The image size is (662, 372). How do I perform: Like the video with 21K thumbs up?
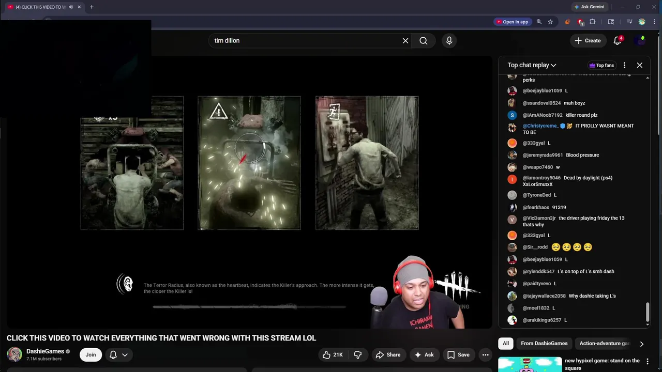tap(333, 354)
